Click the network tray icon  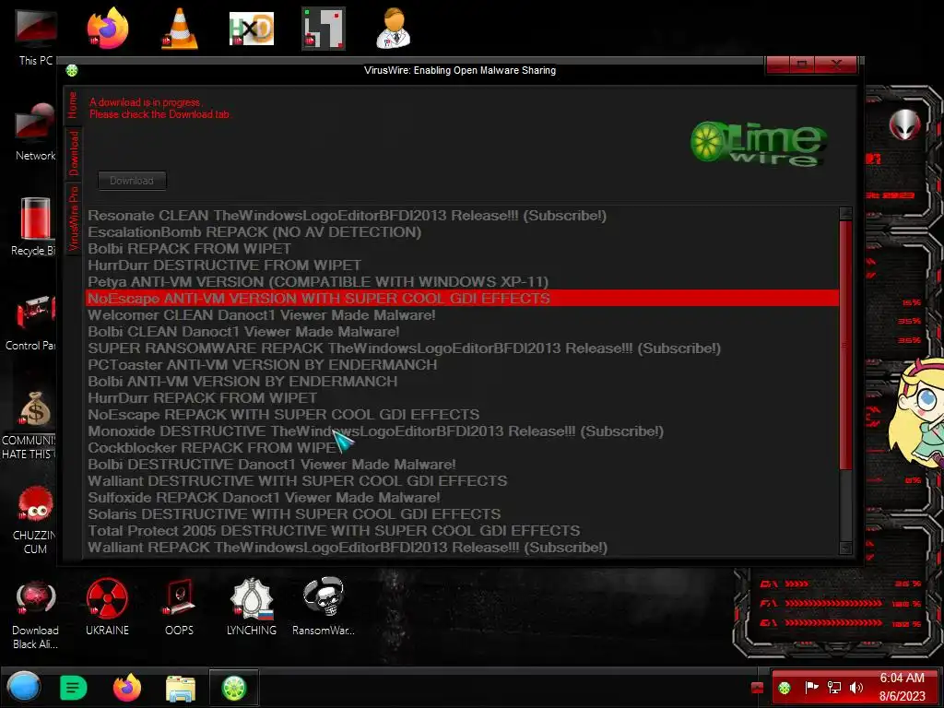833,688
